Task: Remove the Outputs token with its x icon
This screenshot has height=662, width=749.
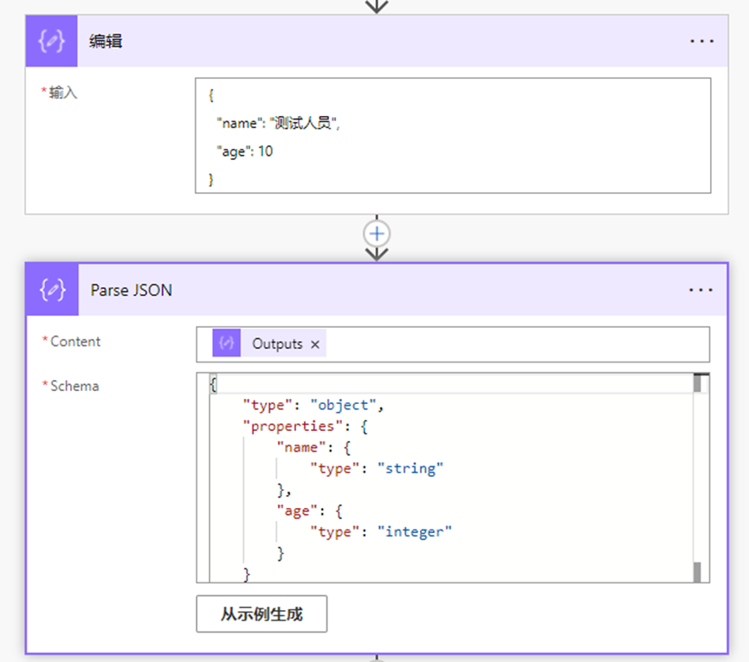Action: coord(314,343)
